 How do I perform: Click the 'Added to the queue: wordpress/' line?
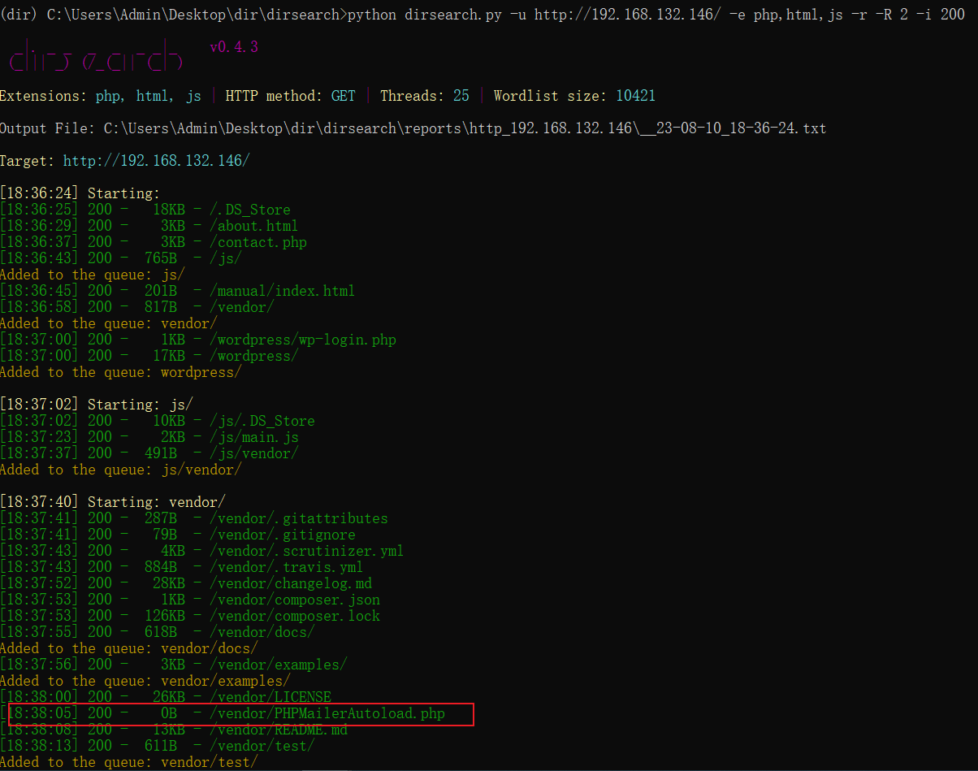121,372
